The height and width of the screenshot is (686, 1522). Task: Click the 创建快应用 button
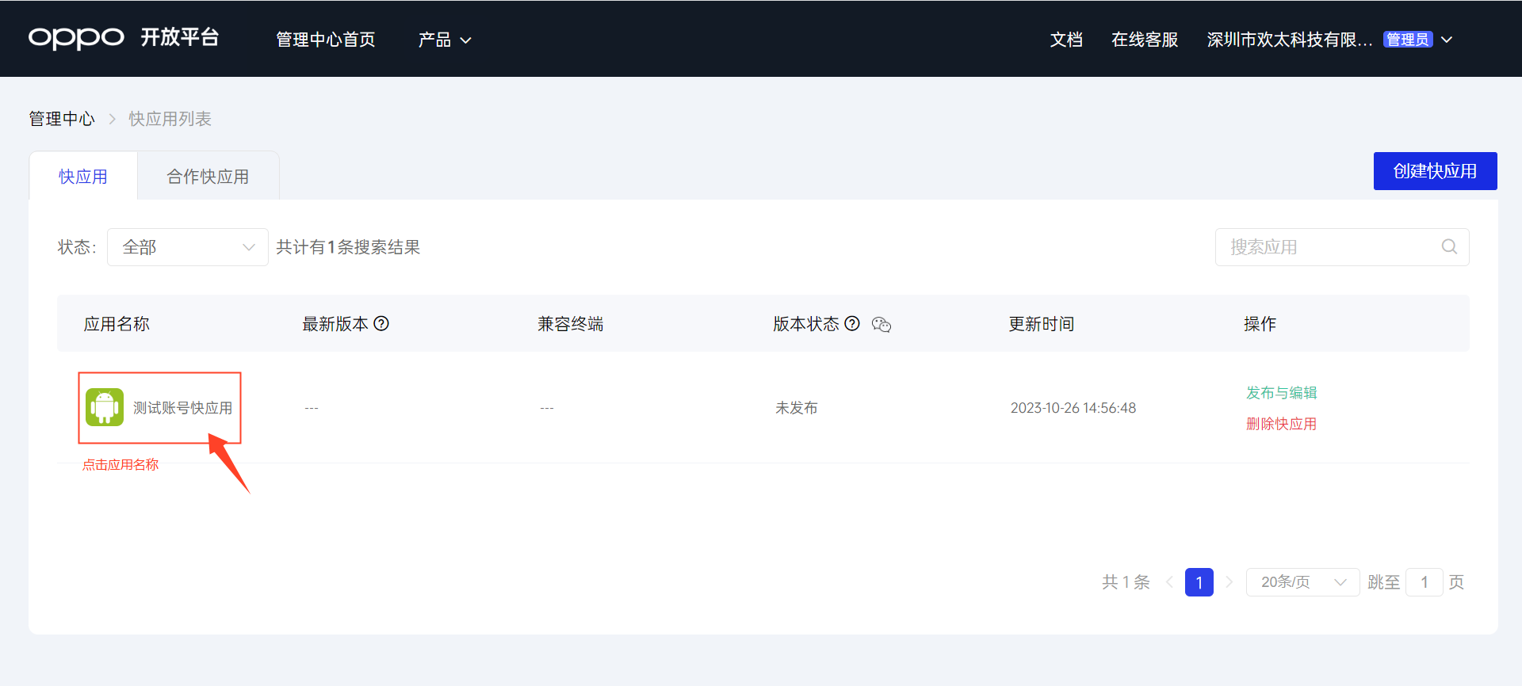point(1435,171)
